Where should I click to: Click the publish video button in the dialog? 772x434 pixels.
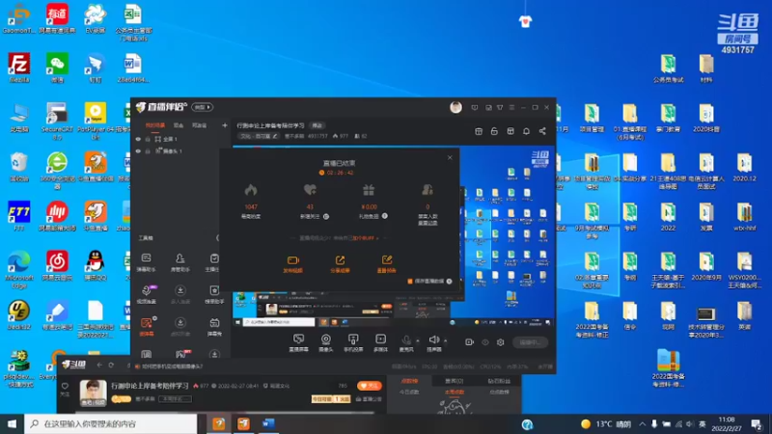tap(293, 264)
